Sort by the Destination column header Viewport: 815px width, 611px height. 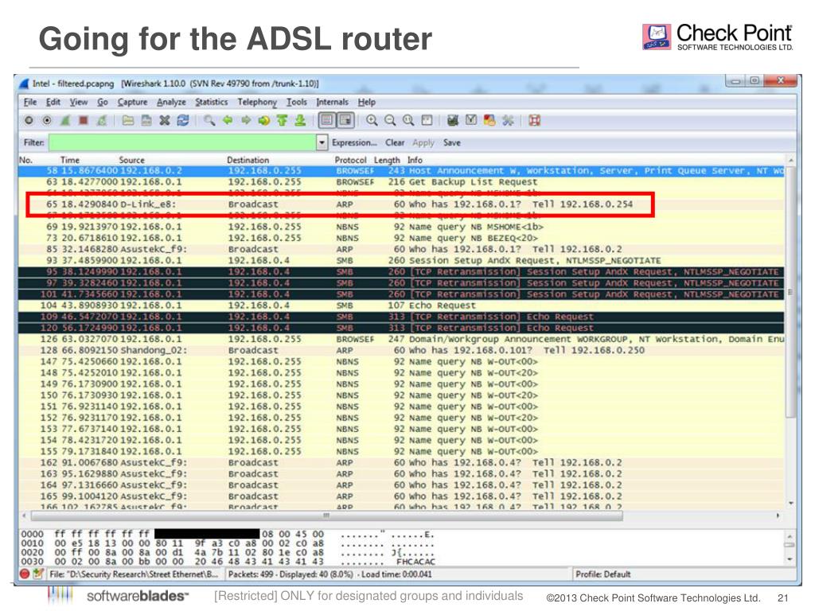click(248, 160)
